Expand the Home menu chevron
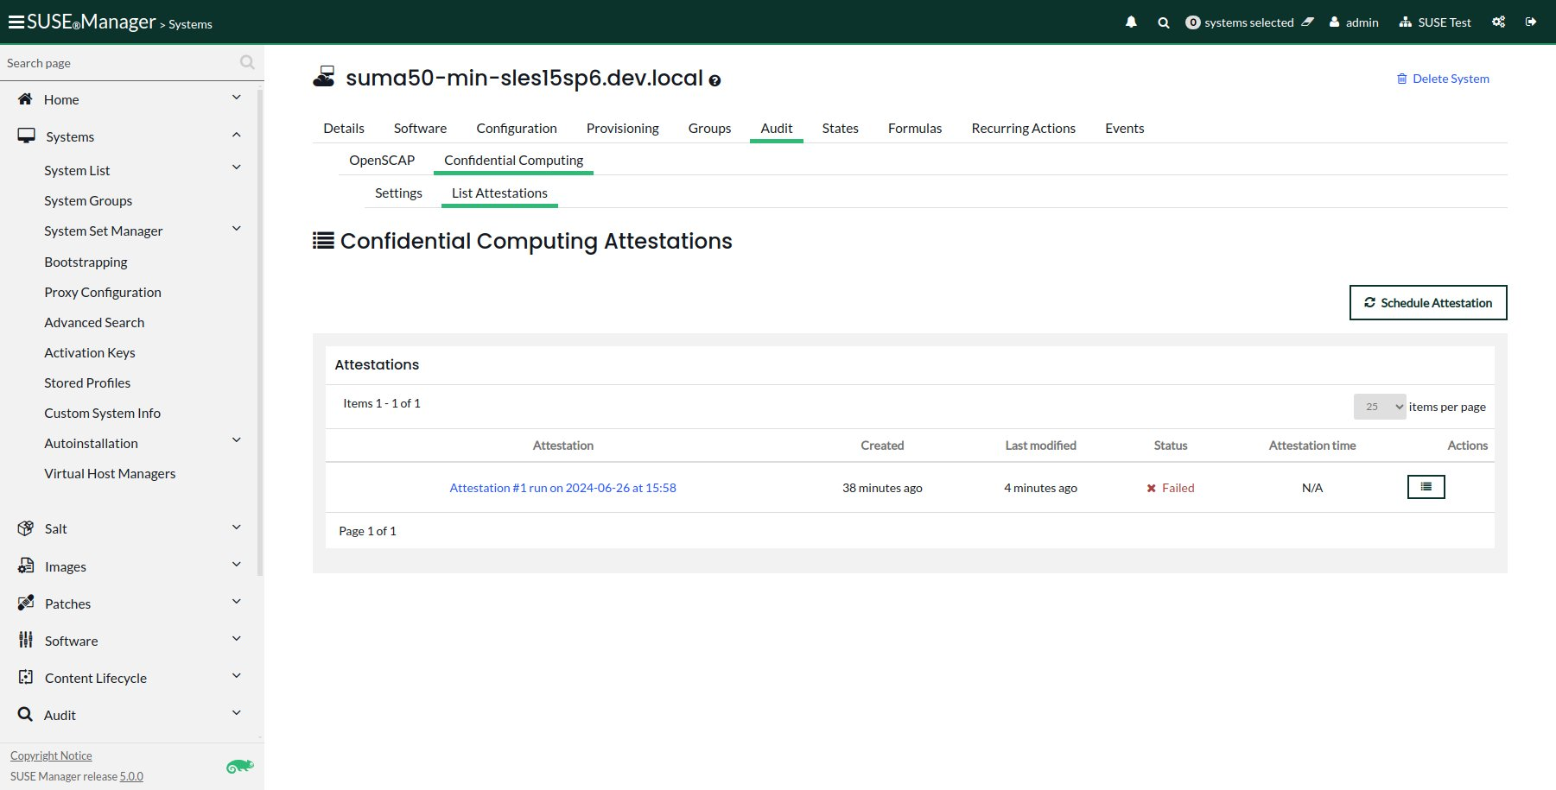Viewport: 1556px width, 790px height. click(x=237, y=98)
